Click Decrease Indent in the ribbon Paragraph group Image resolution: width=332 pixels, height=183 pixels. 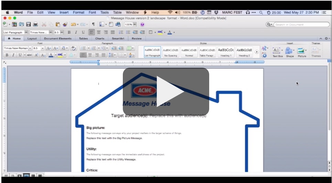click(x=114, y=48)
